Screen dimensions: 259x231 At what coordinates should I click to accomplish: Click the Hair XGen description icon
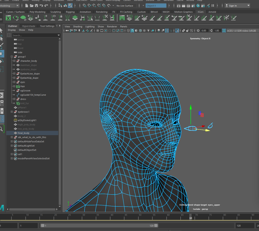point(18,87)
